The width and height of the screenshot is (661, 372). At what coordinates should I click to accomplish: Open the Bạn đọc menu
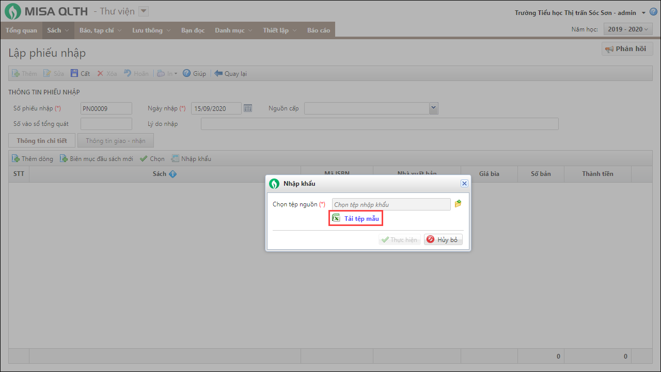193,30
